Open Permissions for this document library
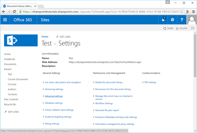197x133 pixels. 113,89
